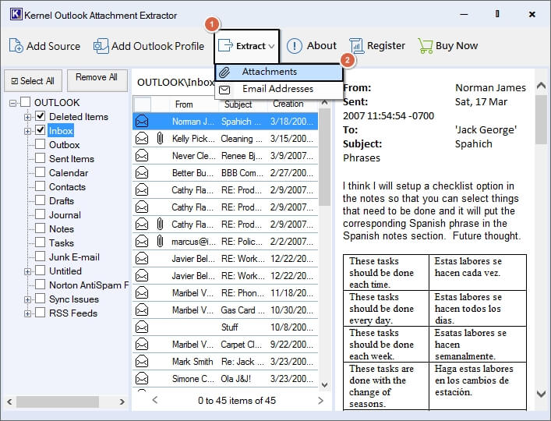Click the Add Source document icon
This screenshot has width=551, height=421.
pos(16,46)
